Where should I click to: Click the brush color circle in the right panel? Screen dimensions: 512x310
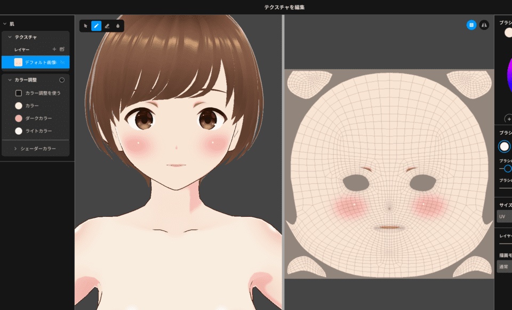click(x=508, y=32)
